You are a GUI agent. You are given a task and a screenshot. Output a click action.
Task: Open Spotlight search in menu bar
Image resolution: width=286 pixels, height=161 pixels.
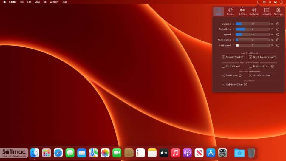point(270,2)
